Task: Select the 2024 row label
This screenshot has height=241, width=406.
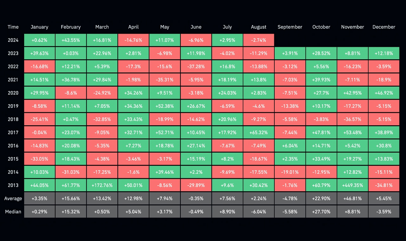Action: (x=13, y=40)
